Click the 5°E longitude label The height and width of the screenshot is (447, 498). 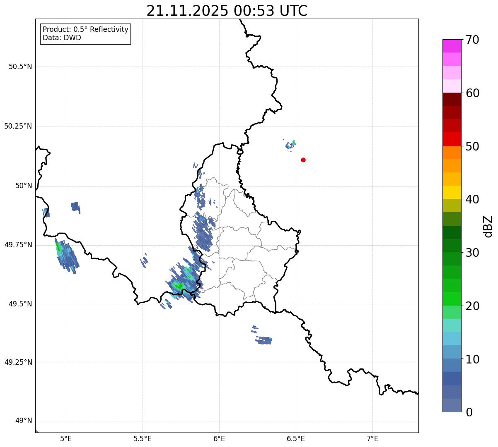point(66,438)
